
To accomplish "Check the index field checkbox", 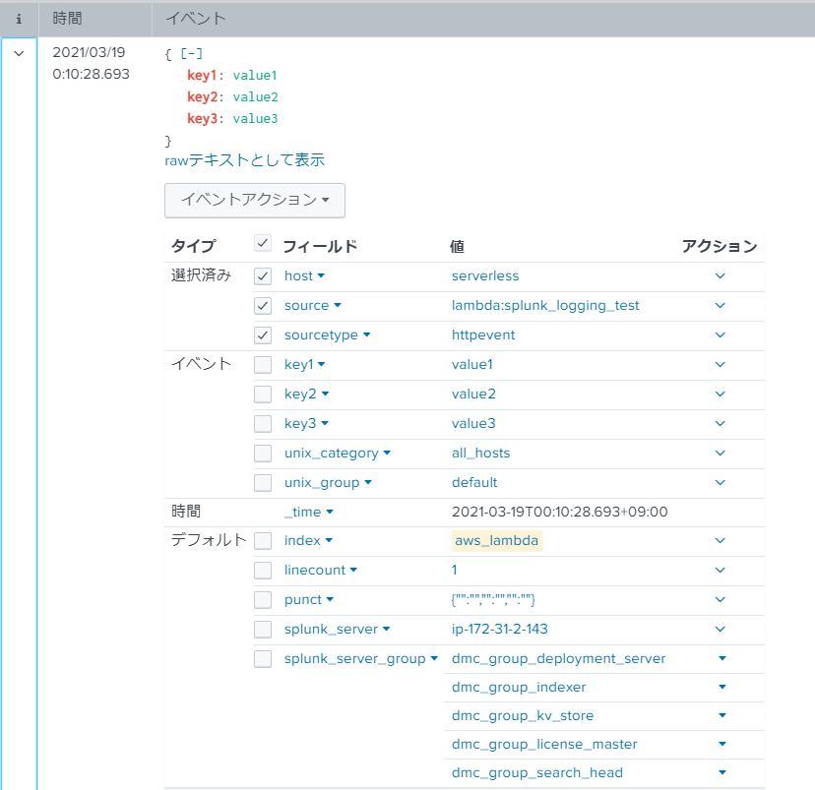I will [x=263, y=541].
